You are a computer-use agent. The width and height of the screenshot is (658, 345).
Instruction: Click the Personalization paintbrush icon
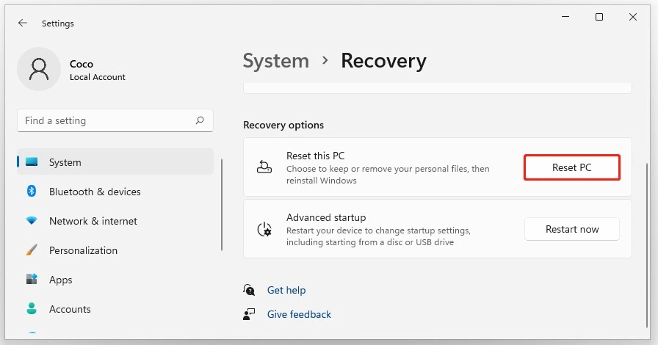pos(32,250)
